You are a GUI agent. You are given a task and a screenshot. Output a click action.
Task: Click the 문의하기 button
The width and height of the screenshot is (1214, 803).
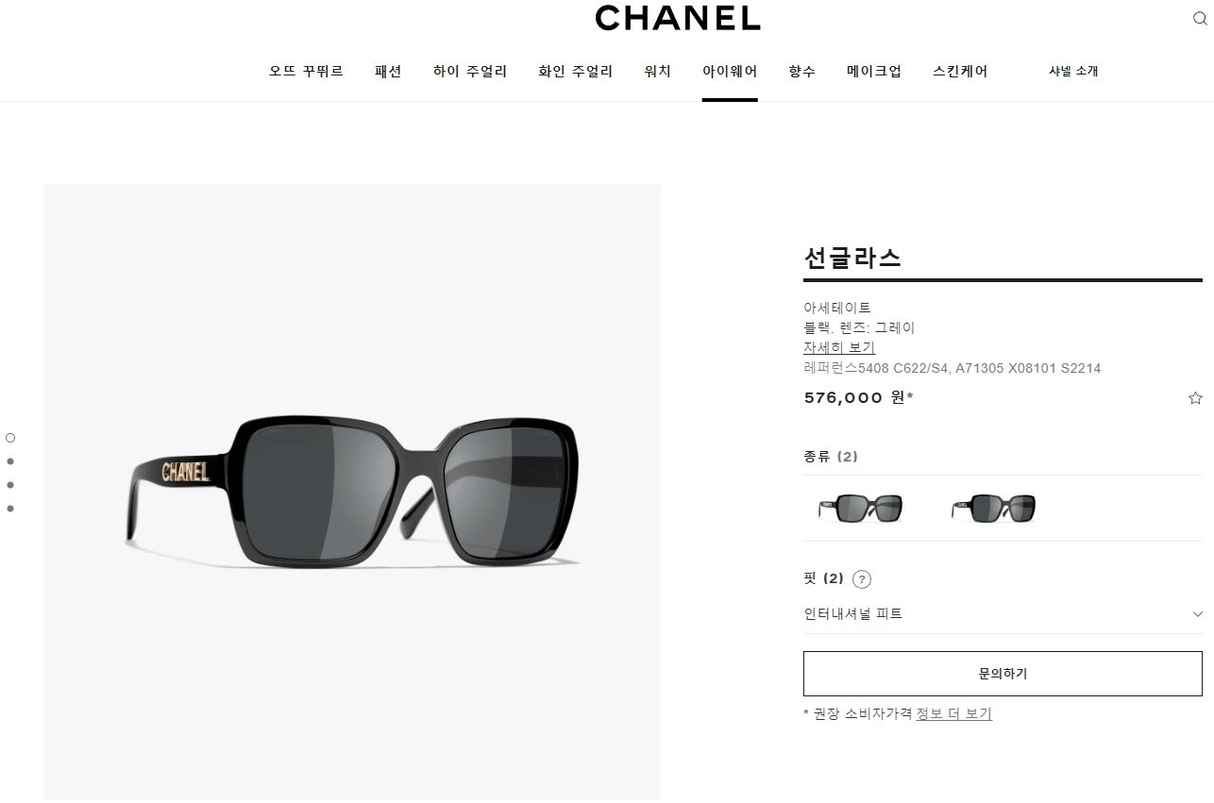1003,674
